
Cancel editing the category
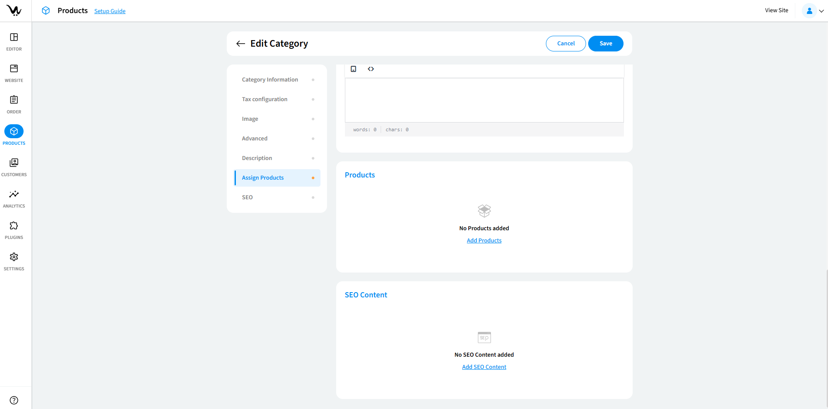(x=566, y=44)
